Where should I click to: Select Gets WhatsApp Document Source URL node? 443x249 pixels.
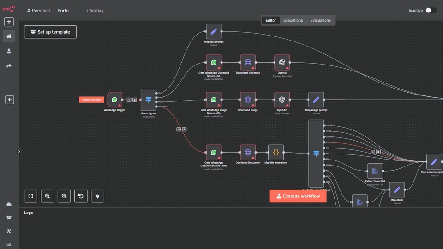(x=214, y=153)
